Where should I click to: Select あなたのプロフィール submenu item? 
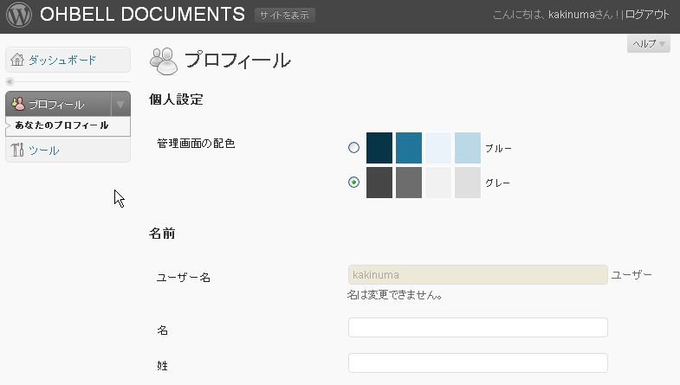[x=62, y=125]
